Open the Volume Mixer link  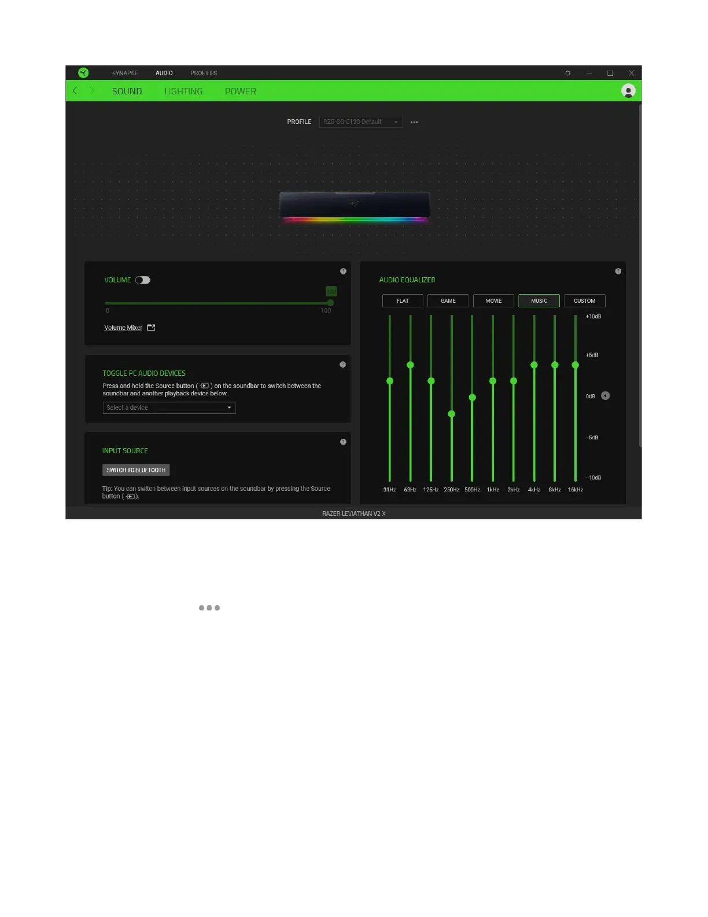click(x=123, y=328)
